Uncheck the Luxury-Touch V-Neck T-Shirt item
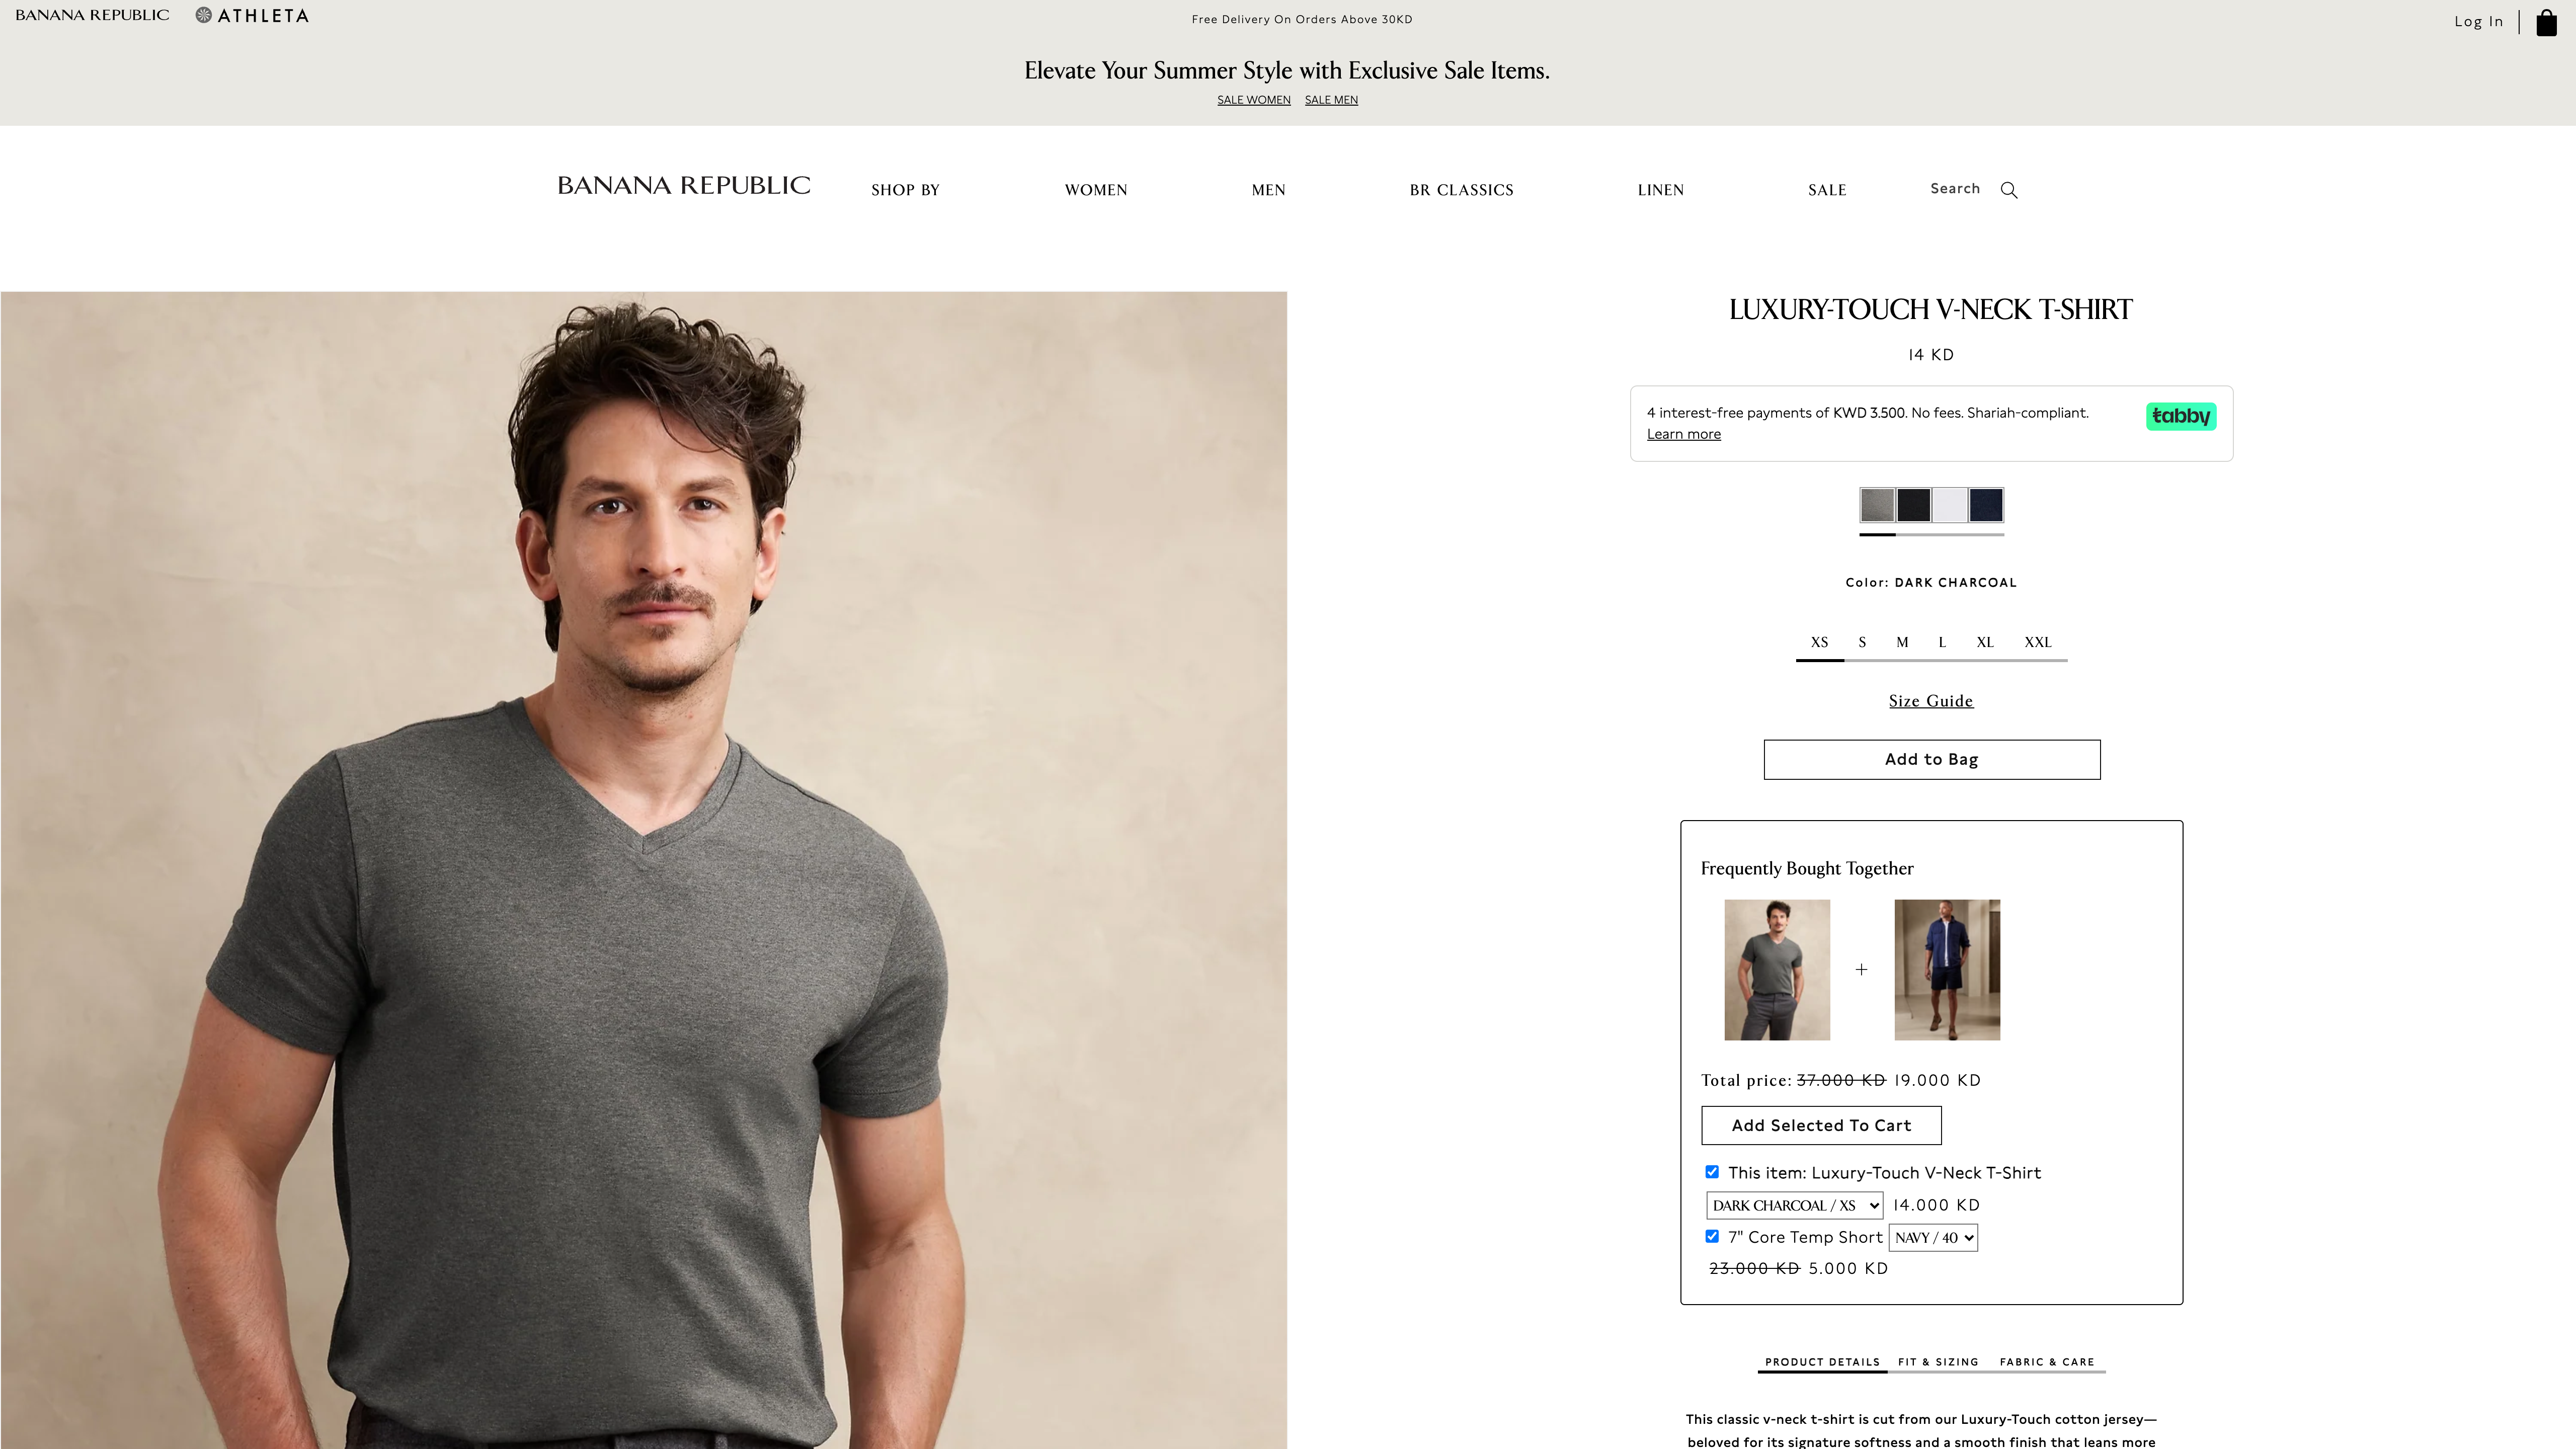This screenshot has width=2576, height=1449. point(1712,1171)
